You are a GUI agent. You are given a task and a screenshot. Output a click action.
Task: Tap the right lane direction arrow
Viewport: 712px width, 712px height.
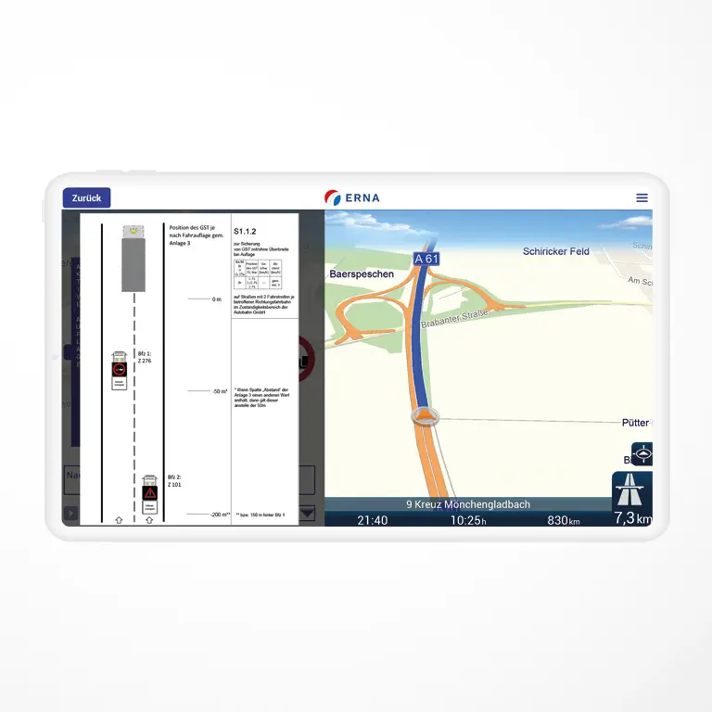[x=149, y=520]
